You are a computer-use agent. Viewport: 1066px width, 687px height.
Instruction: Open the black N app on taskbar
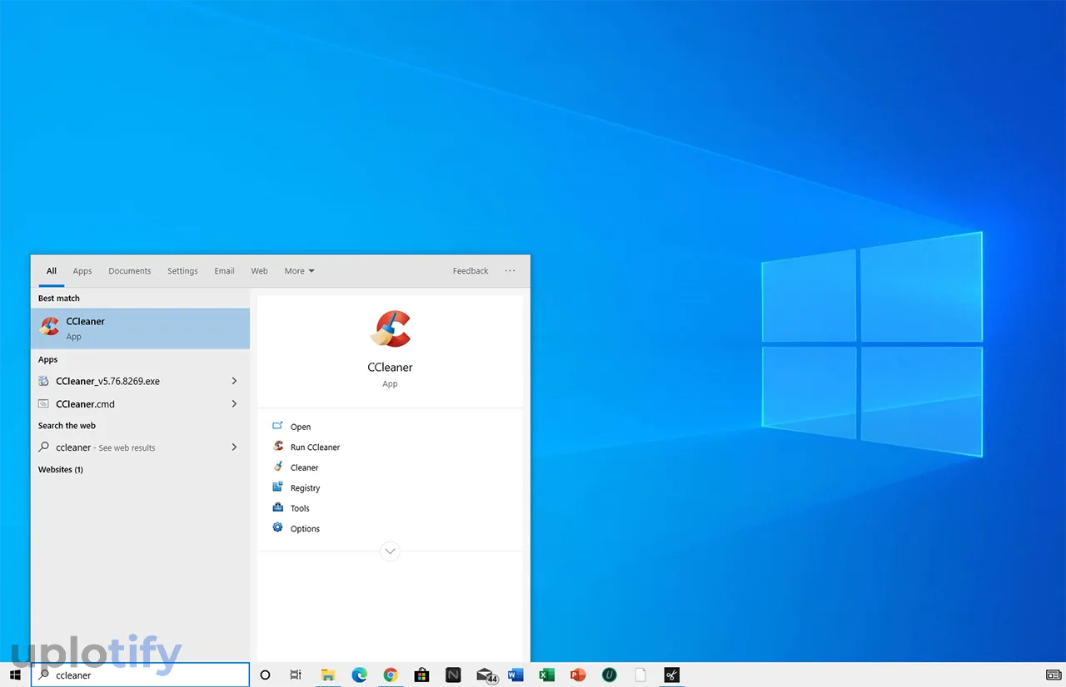click(453, 675)
